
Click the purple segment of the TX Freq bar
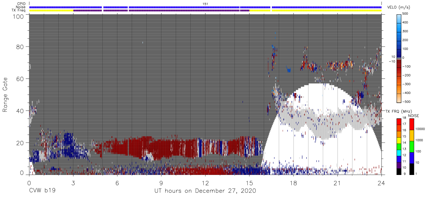coord(161,10)
